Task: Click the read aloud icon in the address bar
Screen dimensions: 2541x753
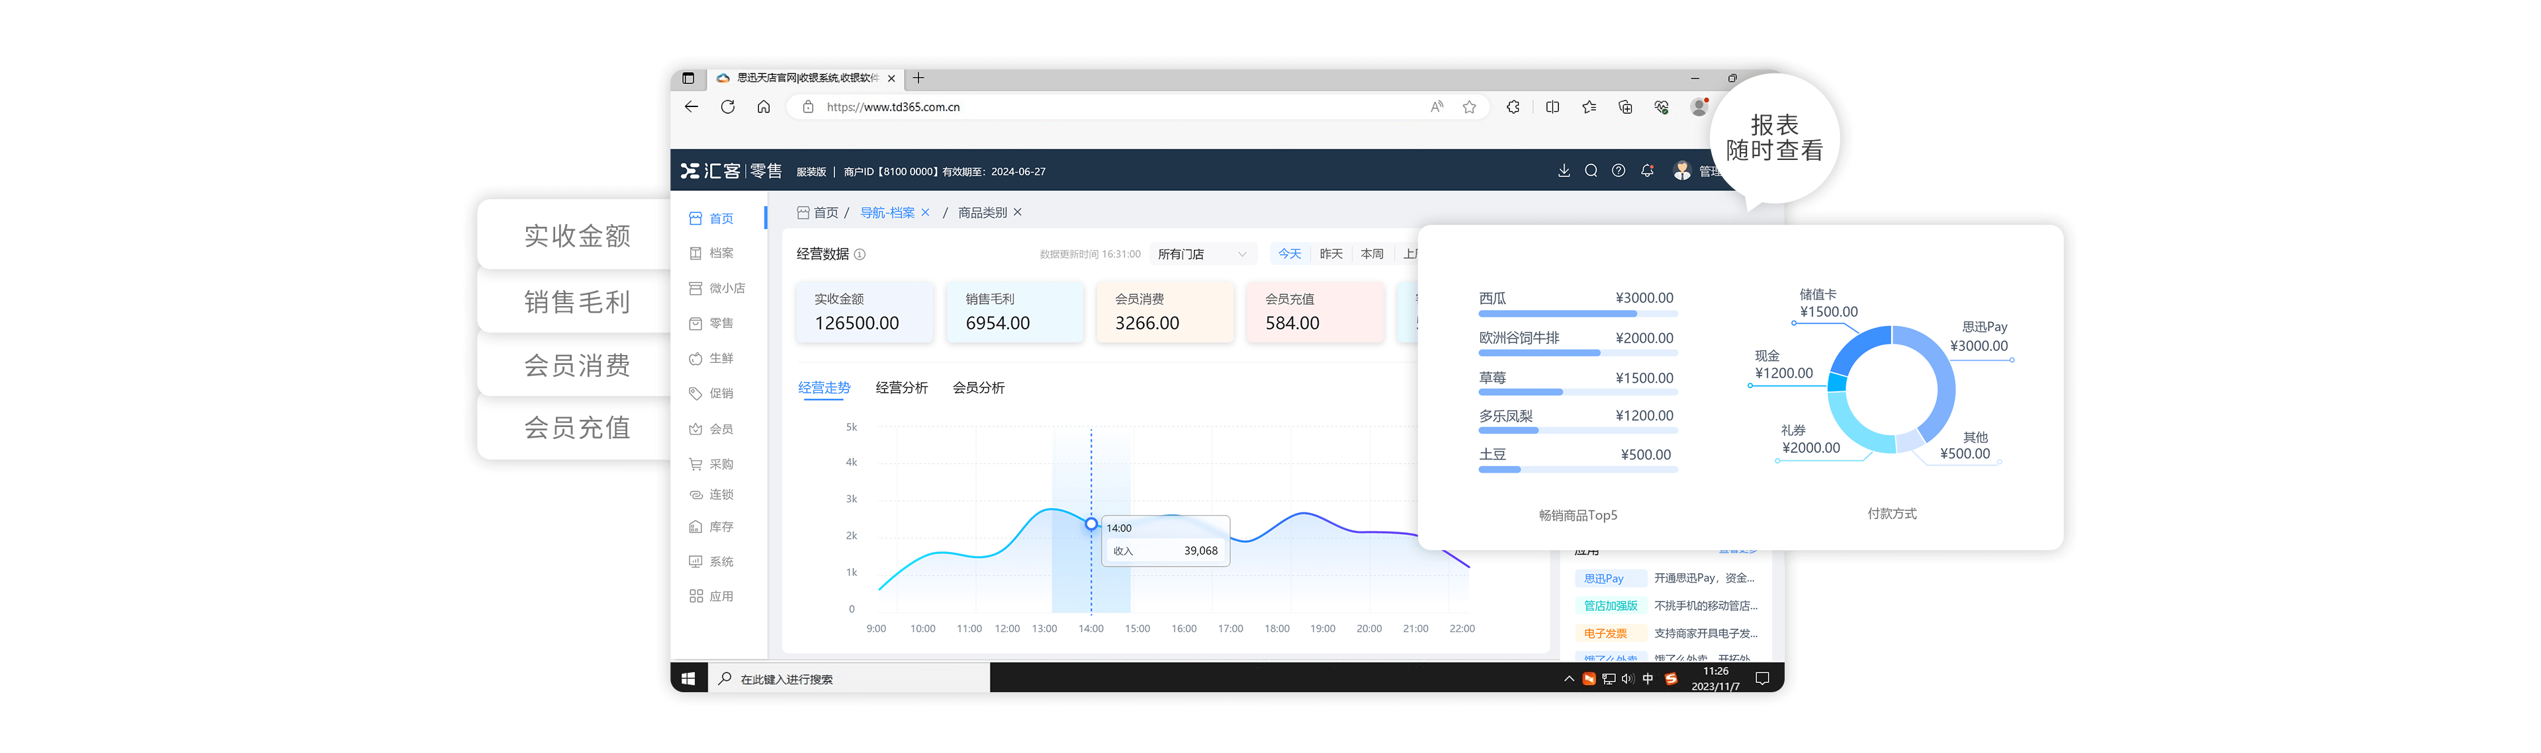Action: (1437, 106)
